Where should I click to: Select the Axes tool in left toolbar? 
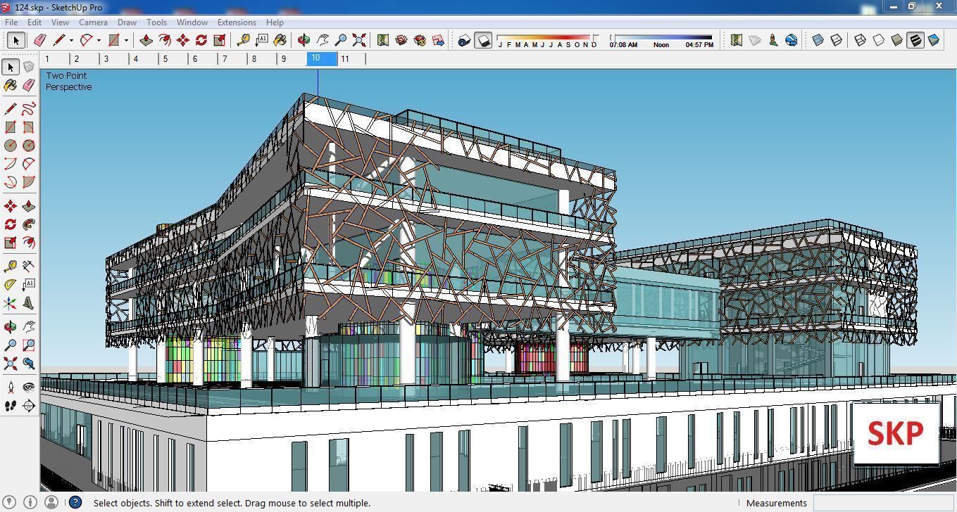(x=10, y=303)
